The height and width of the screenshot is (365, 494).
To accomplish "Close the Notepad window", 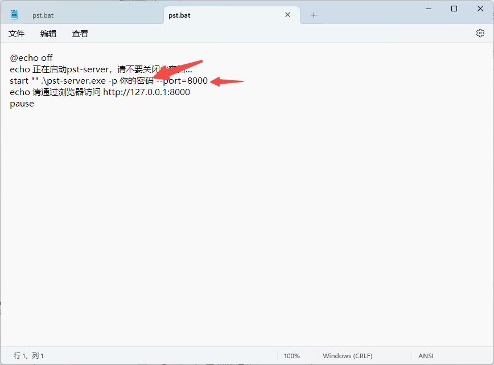I will pyautogui.click(x=480, y=9).
